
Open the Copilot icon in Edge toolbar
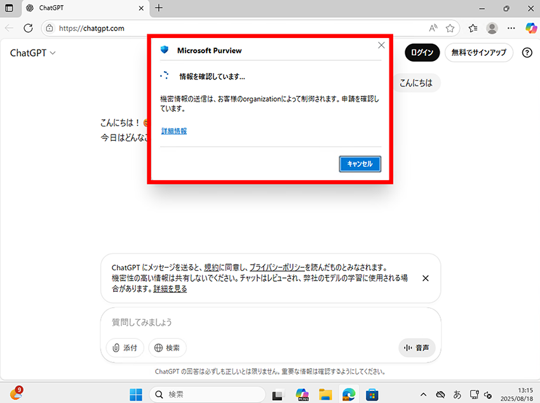(x=531, y=28)
